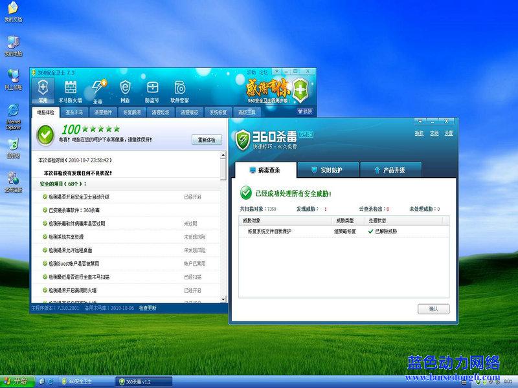Screen dimensions: 518x388
Task: Open 我的电脑 desktop icon
Action: click(x=13, y=45)
